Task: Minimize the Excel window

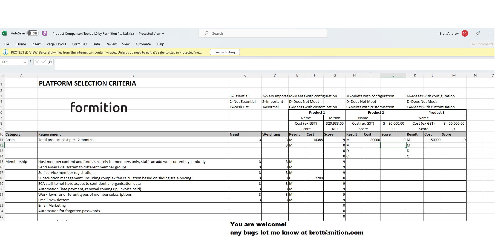Action: tap(490, 33)
